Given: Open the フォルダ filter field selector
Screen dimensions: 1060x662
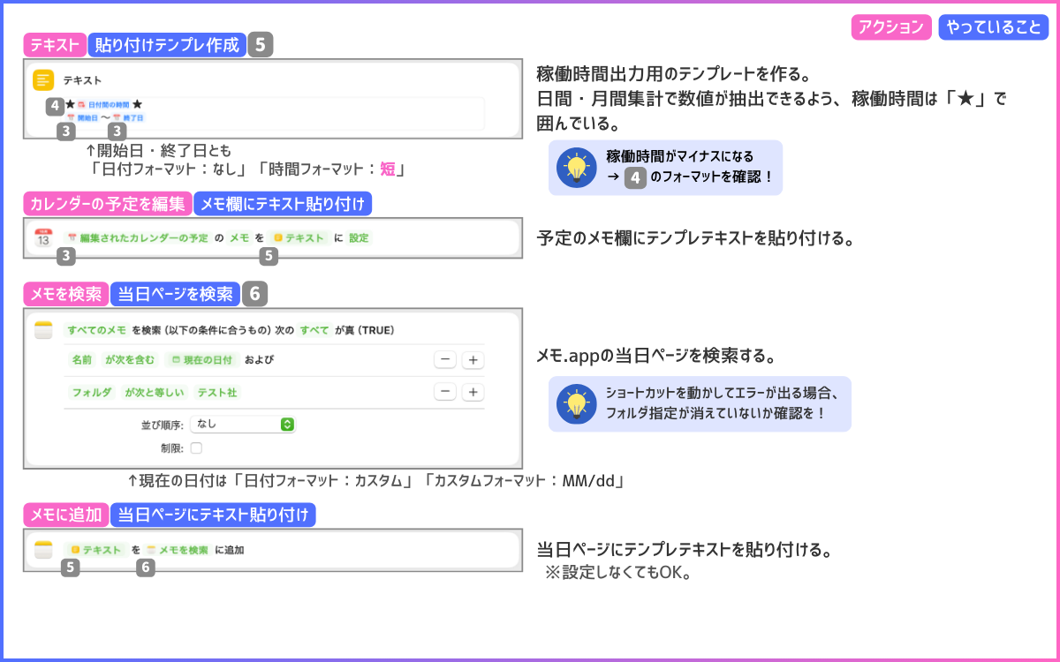Looking at the screenshot, I should click(91, 392).
